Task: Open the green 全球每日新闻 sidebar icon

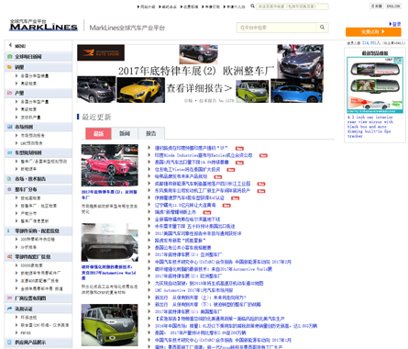Action: pos(10,56)
